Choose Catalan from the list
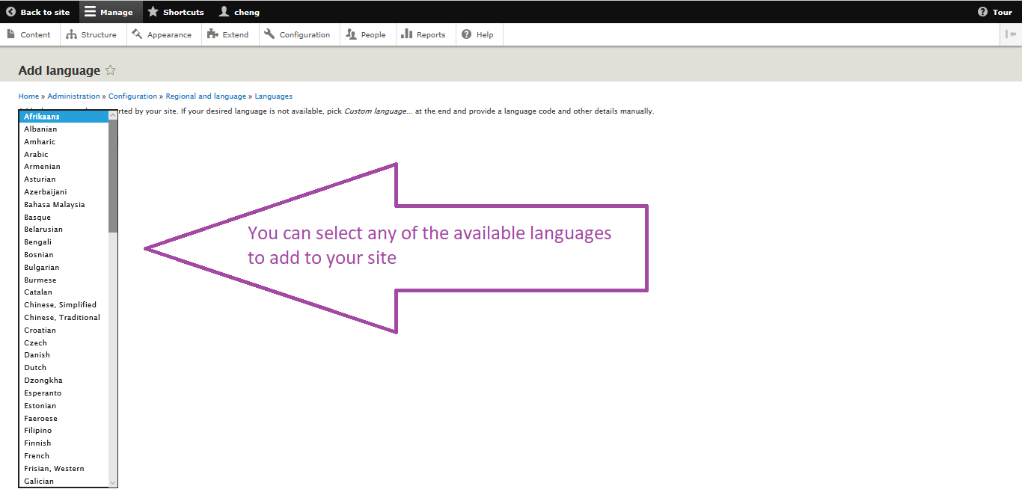This screenshot has height=489, width=1022. (x=64, y=292)
